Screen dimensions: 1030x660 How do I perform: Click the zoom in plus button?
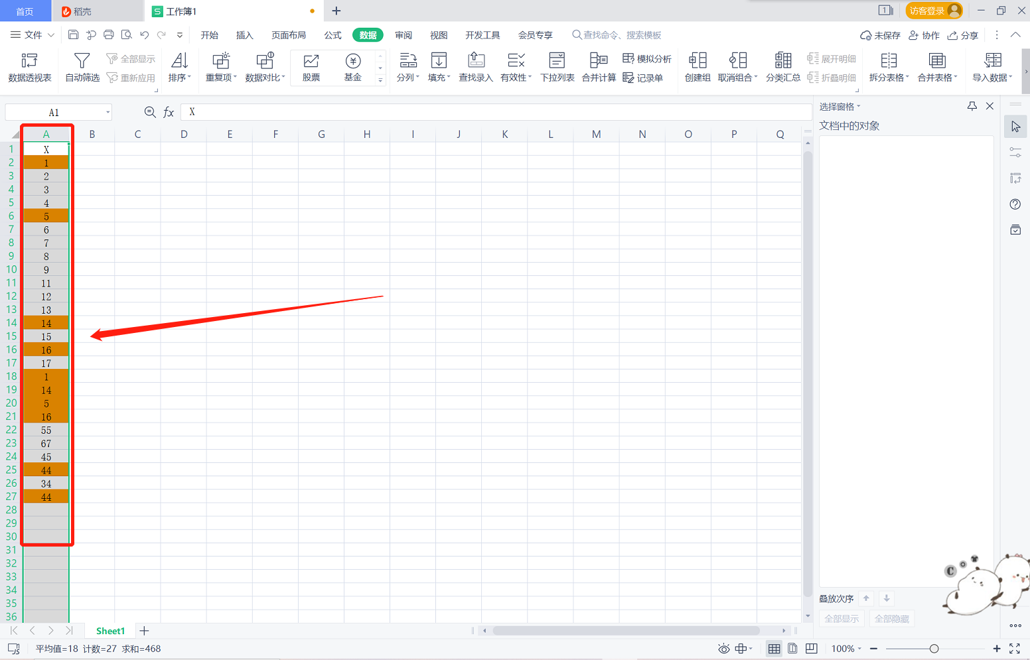pos(996,649)
